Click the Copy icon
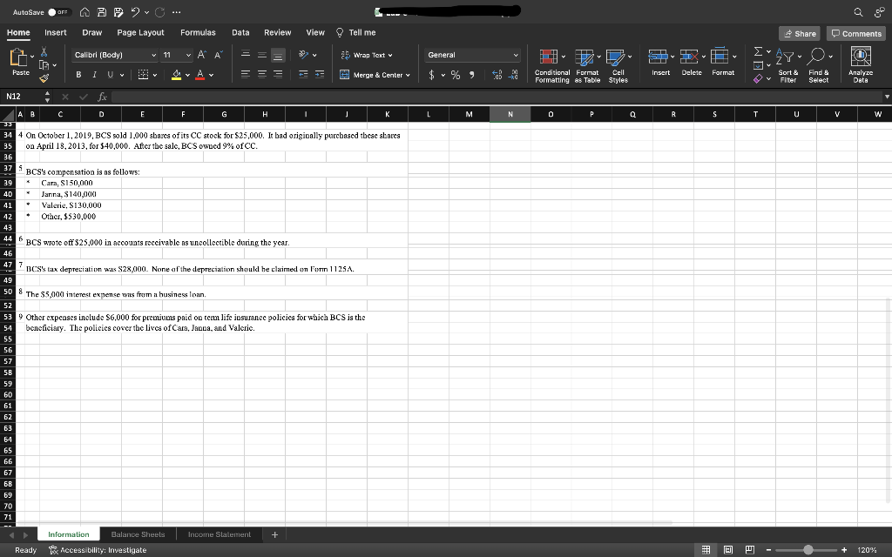Viewport: 892px width, 557px height. (44, 64)
